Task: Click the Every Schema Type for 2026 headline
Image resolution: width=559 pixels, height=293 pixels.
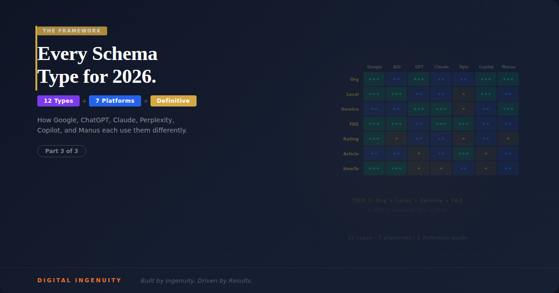Action: 97,65
